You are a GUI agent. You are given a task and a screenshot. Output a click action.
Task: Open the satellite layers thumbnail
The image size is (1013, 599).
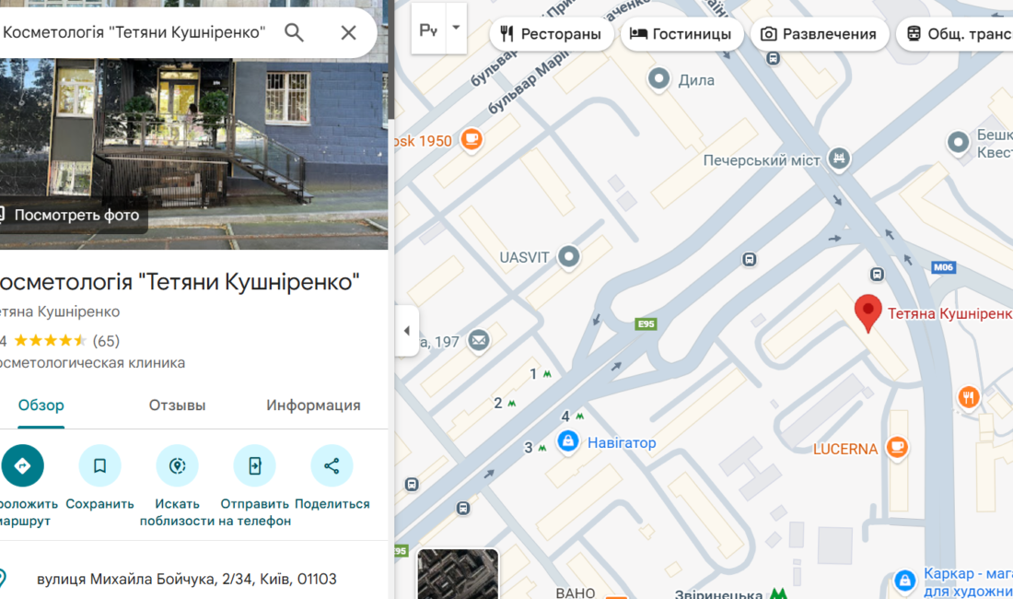(x=458, y=574)
